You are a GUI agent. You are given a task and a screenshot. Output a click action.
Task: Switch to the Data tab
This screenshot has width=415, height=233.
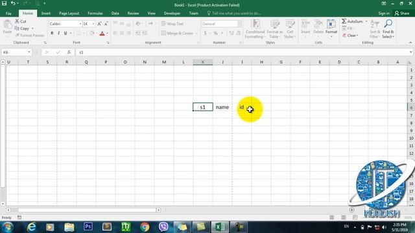(115, 13)
